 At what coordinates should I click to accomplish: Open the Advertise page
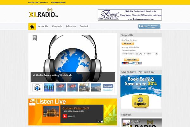[71, 26]
